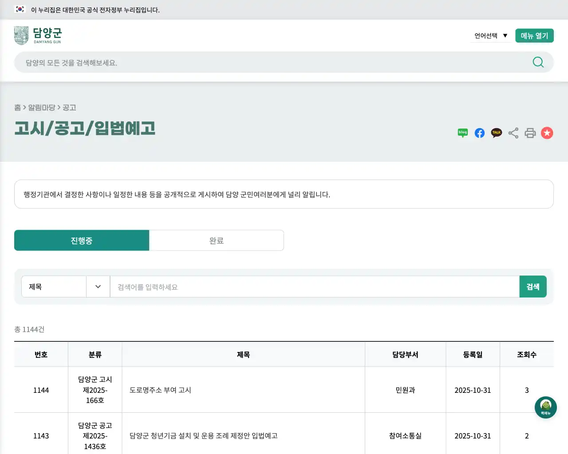
Task: Share the page on Naver Blog
Action: pos(462,133)
